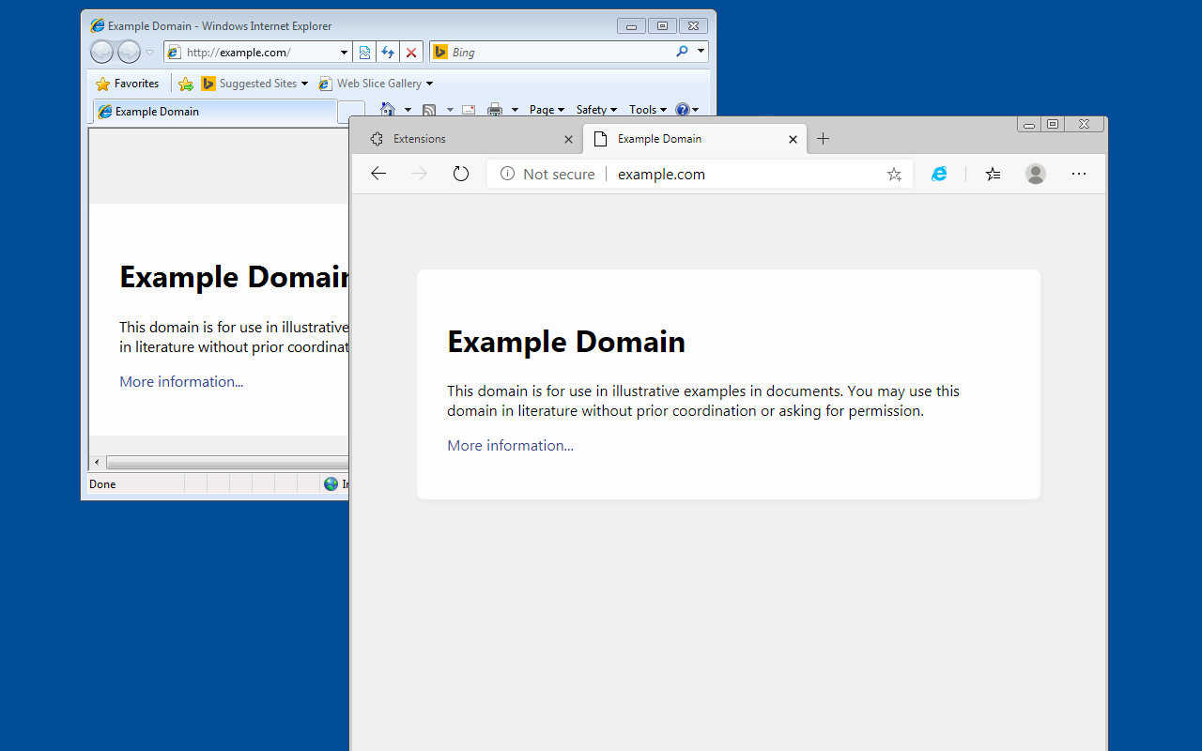The width and height of the screenshot is (1202, 751).
Task: Click the Example Domain heading in Edge
Action: coord(566,342)
